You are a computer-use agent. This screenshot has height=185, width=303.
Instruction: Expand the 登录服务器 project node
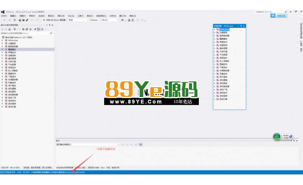click(2, 47)
